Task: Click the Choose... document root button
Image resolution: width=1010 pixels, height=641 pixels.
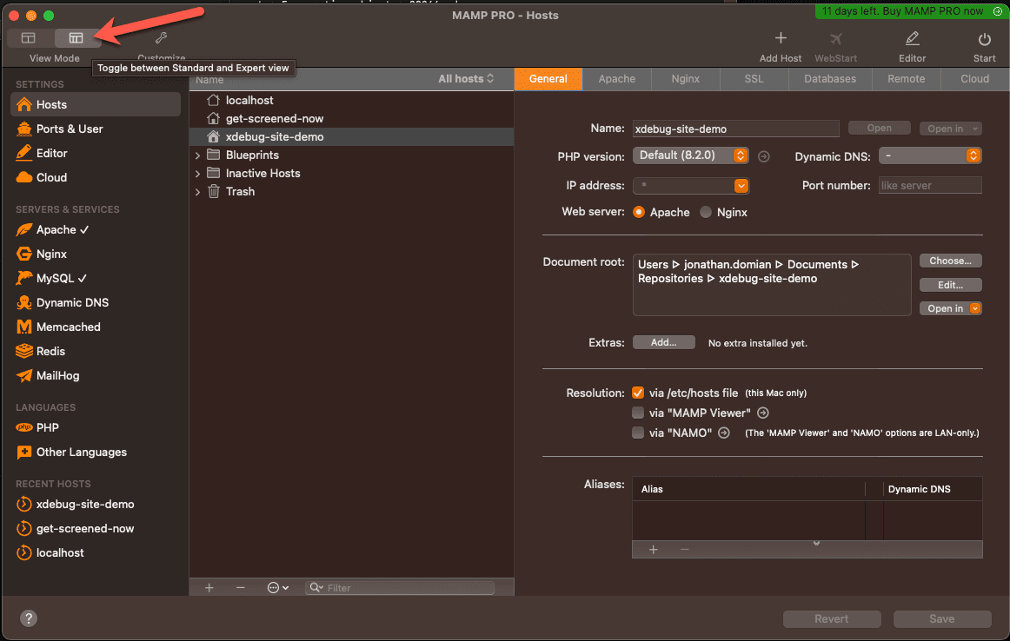Action: [x=950, y=261]
